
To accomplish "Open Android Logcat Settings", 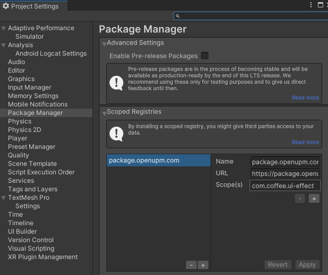I will 51,54.
